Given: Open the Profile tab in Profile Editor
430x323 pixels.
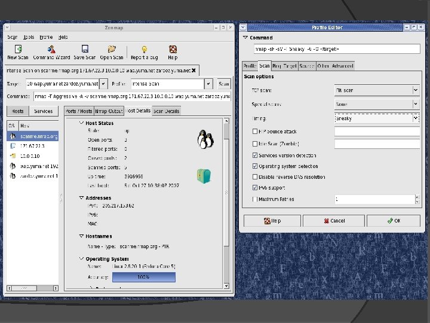Looking at the screenshot, I should click(250, 66).
